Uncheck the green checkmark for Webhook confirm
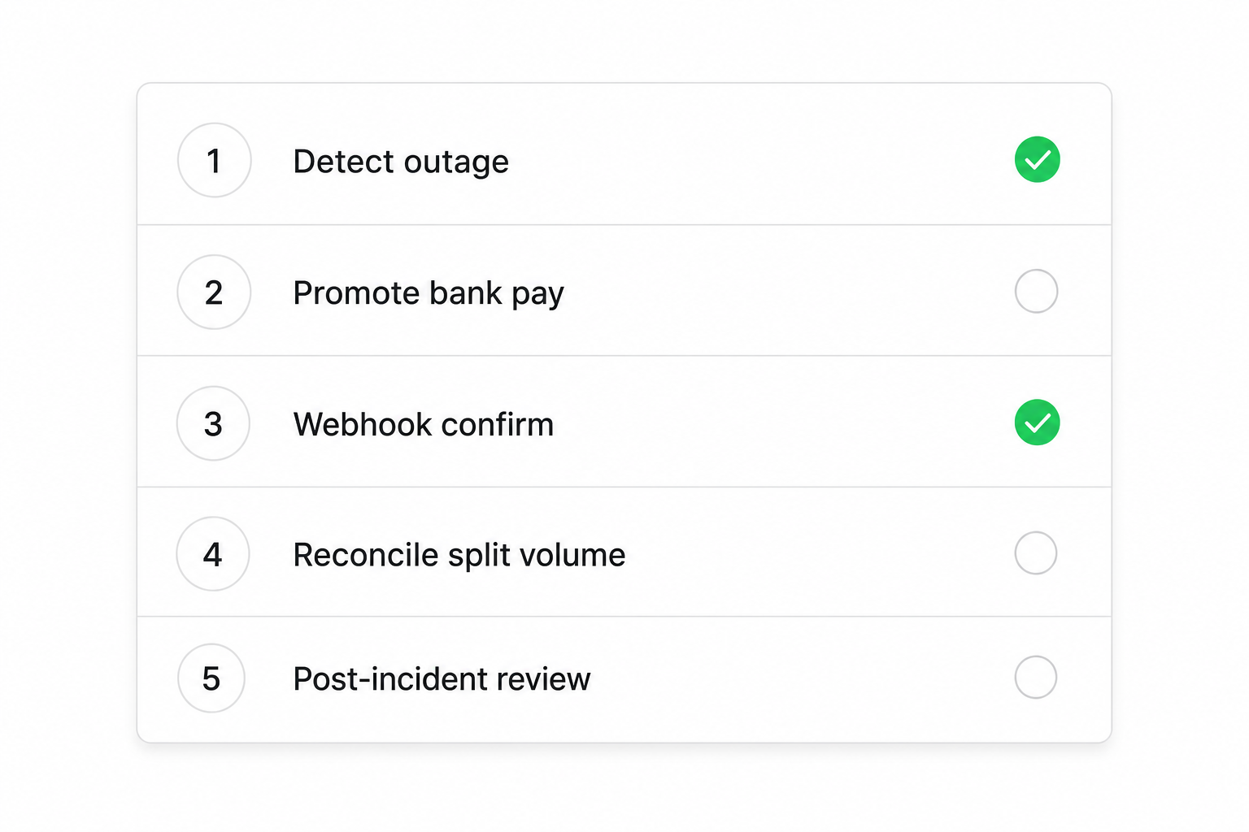This screenshot has height=832, width=1249. click(x=1037, y=422)
